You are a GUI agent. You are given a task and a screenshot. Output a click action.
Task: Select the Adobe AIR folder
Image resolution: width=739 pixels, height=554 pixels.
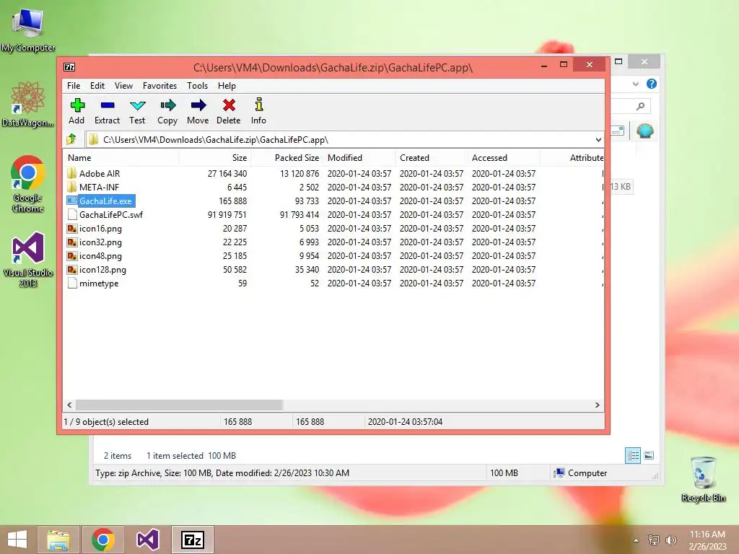[x=93, y=173]
